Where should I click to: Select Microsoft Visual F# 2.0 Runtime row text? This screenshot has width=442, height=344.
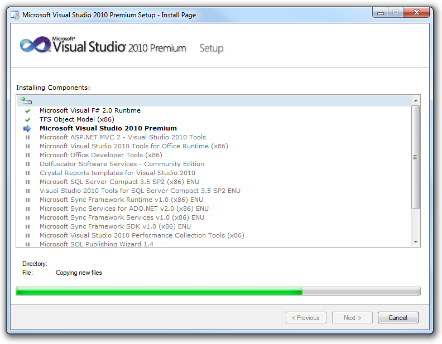point(90,110)
